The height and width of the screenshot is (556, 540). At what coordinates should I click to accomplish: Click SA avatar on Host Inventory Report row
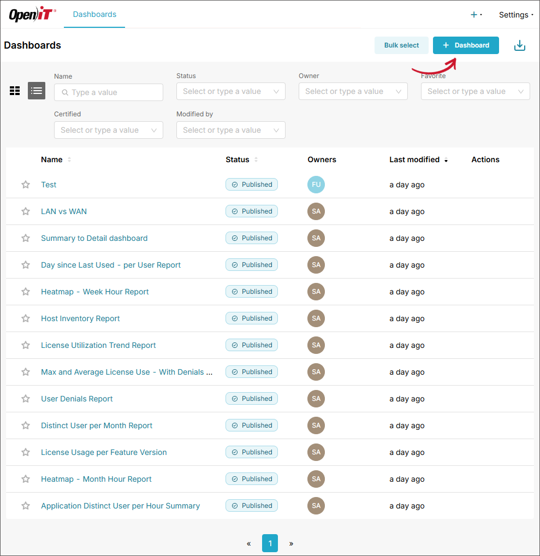[316, 318]
